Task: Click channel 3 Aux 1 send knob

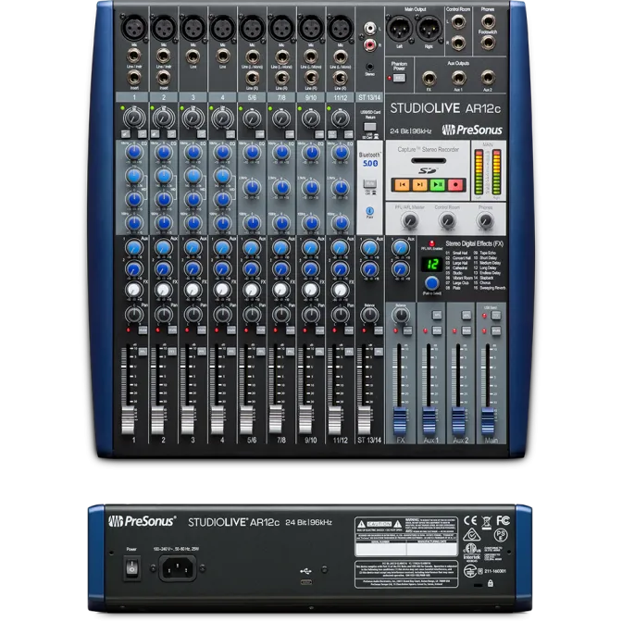Action: point(193,247)
